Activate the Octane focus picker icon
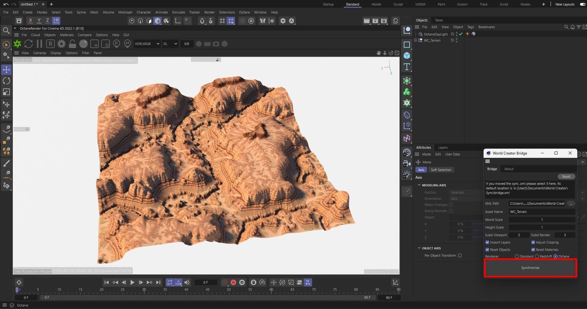587x309 pixels. [x=116, y=44]
